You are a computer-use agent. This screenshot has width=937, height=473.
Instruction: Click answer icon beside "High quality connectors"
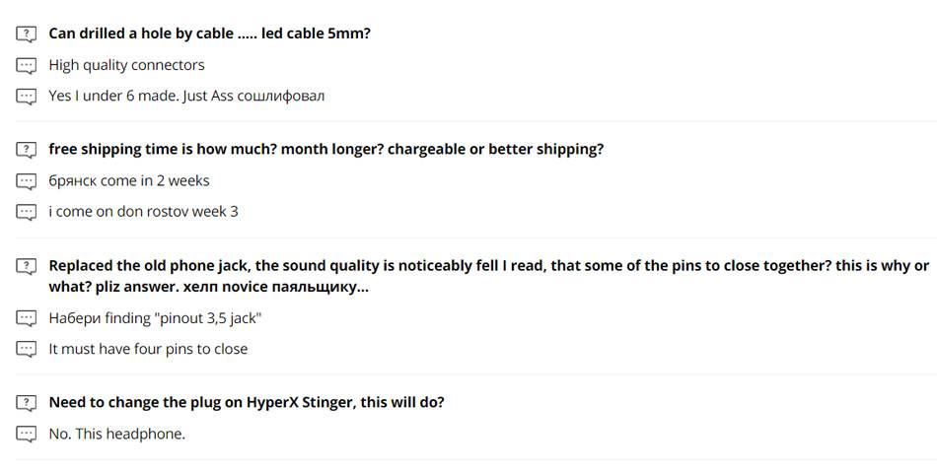tap(26, 65)
